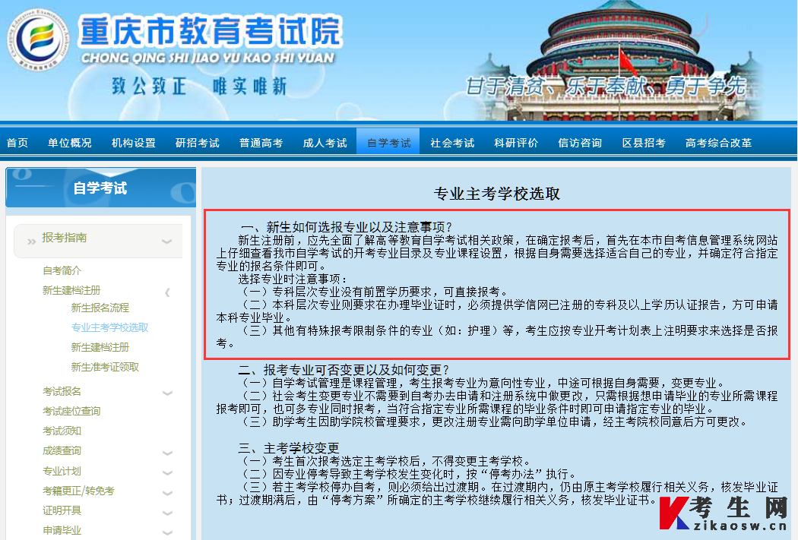Expand chevron beside 专业计划
The image size is (798, 540).
click(x=167, y=472)
